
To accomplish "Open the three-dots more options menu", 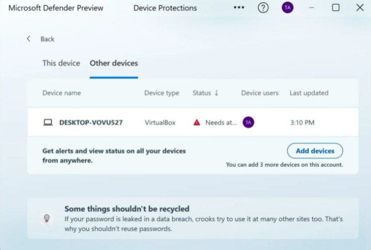I will click(x=239, y=8).
